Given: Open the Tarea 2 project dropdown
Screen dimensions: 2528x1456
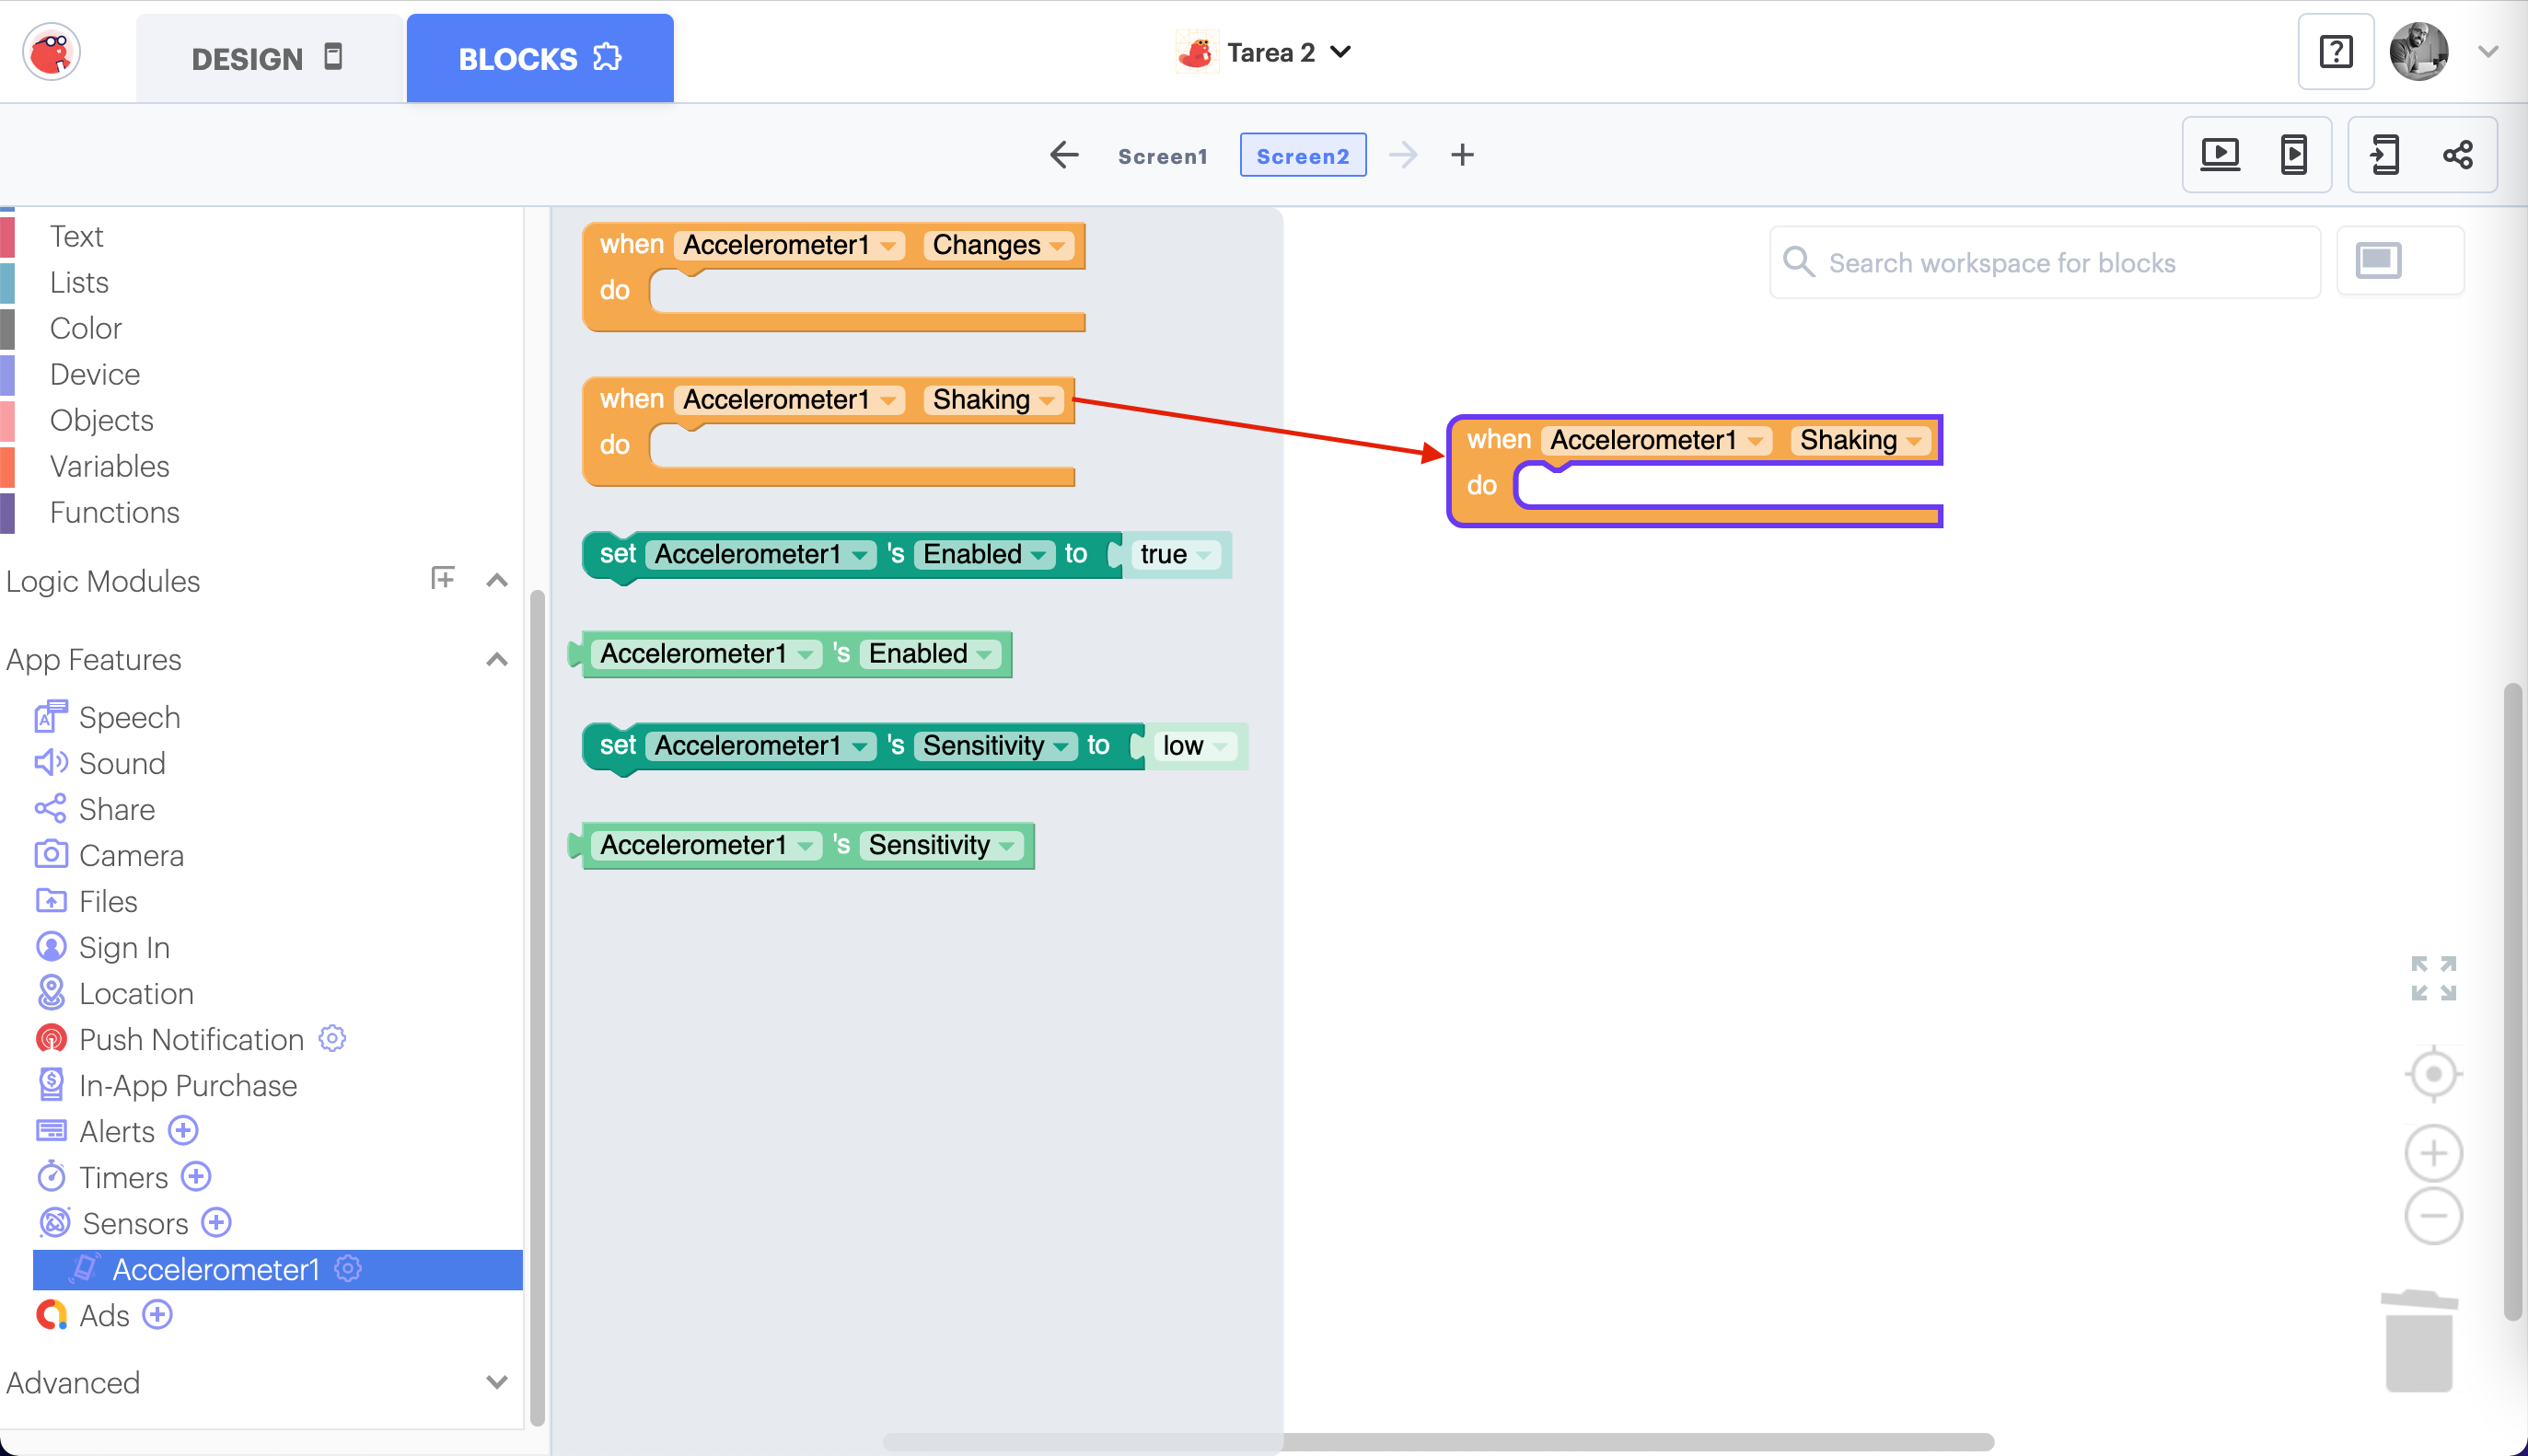Looking at the screenshot, I should [x=1341, y=52].
